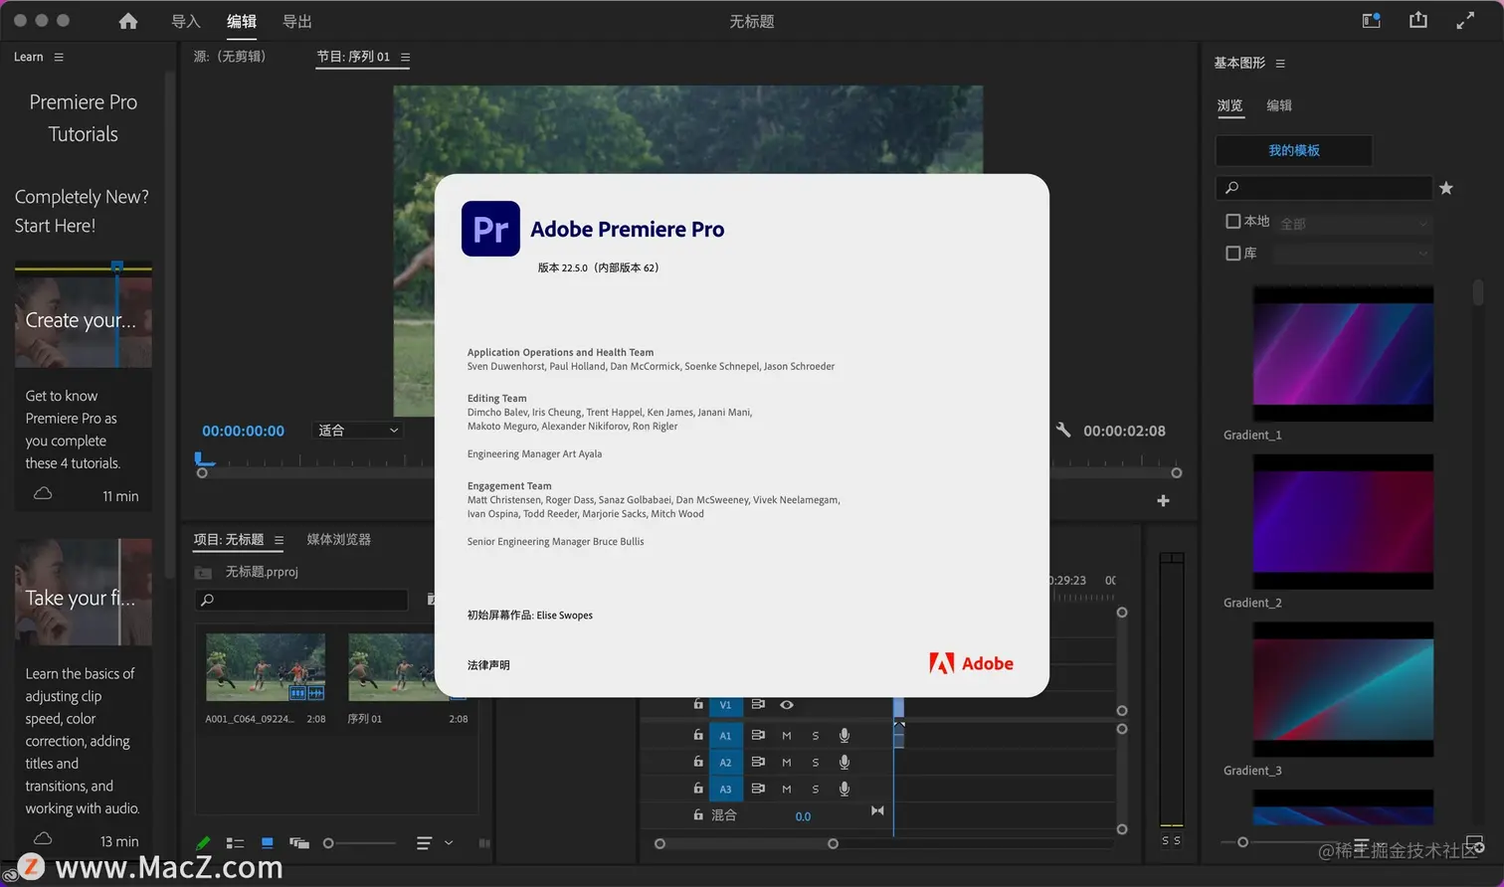Image resolution: width=1504 pixels, height=887 pixels.
Task: Click the quick export share icon
Action: [x=1418, y=20]
